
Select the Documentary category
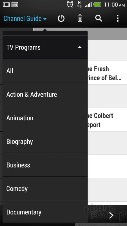[45, 212]
